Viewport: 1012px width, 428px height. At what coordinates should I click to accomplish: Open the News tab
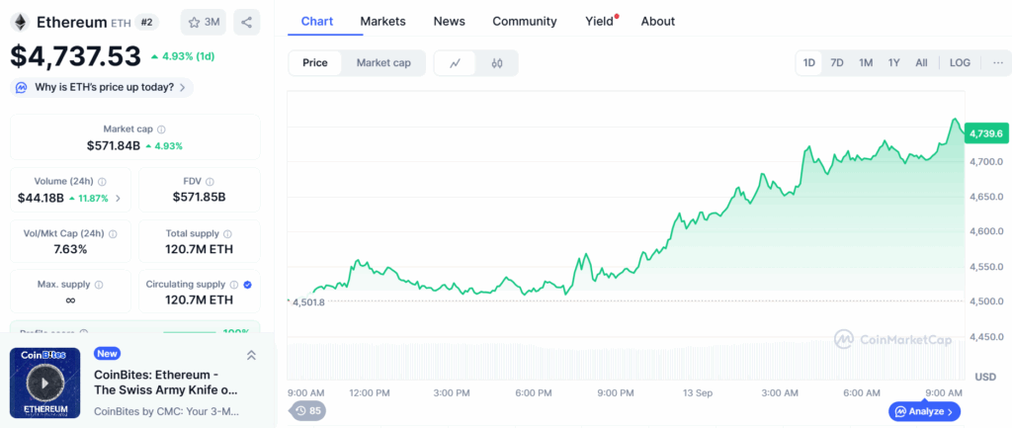[x=450, y=22]
